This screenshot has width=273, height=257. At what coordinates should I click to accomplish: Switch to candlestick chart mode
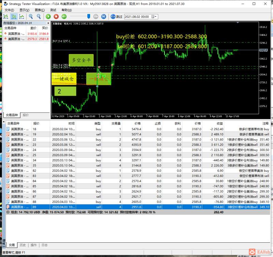pyautogui.click(x=14, y=16)
